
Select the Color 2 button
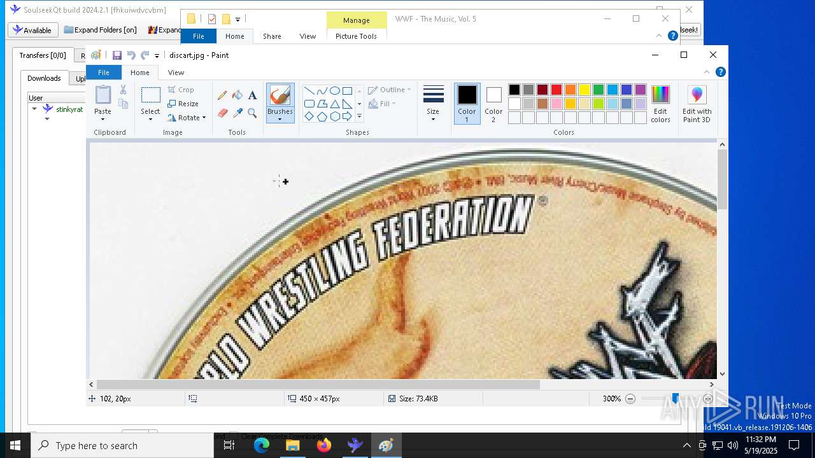pyautogui.click(x=493, y=104)
